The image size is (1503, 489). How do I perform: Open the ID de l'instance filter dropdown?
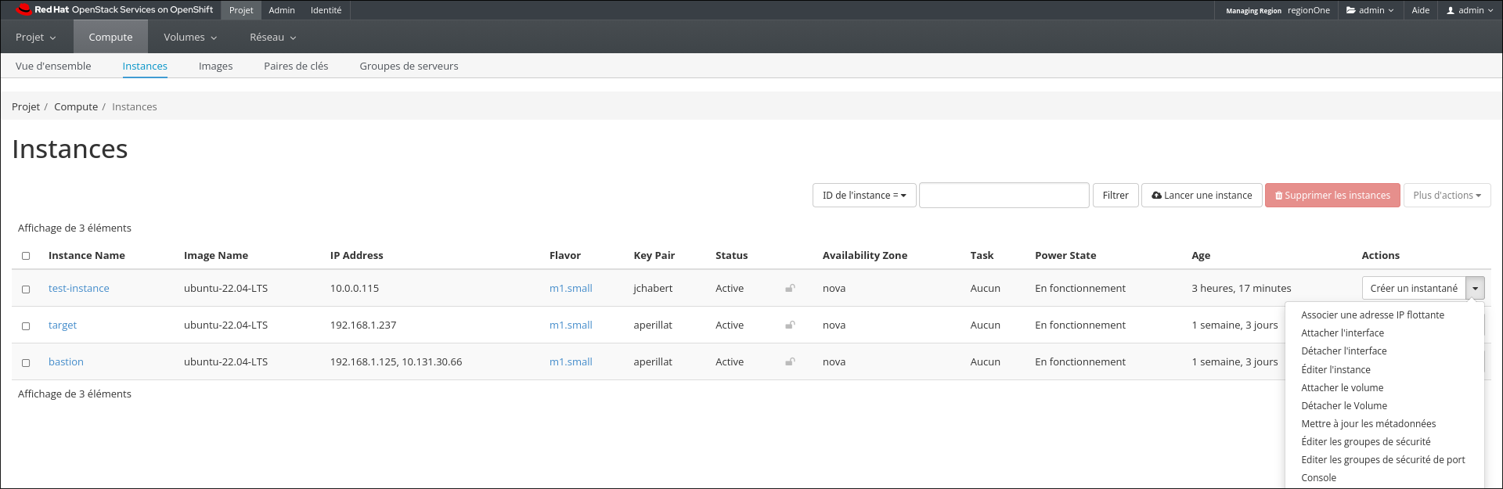click(864, 196)
